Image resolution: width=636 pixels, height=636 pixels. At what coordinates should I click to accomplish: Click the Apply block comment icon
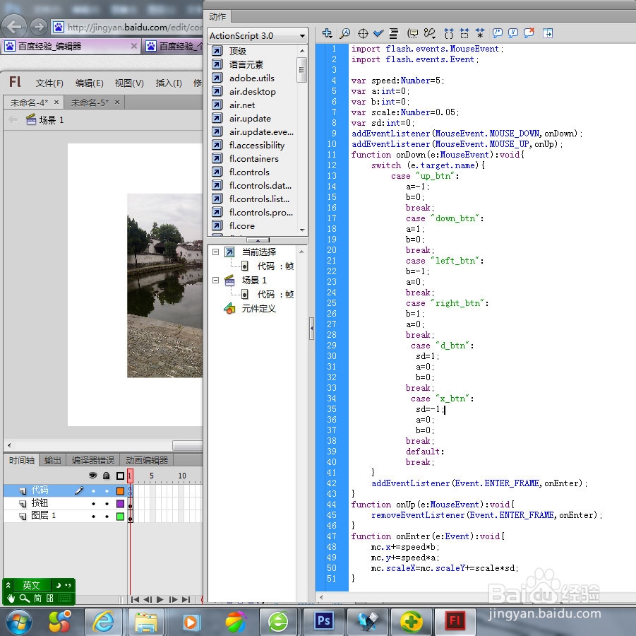point(497,33)
